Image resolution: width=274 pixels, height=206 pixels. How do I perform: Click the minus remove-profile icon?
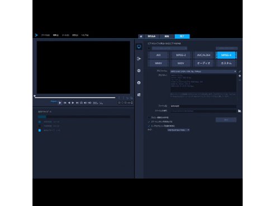[240, 80]
